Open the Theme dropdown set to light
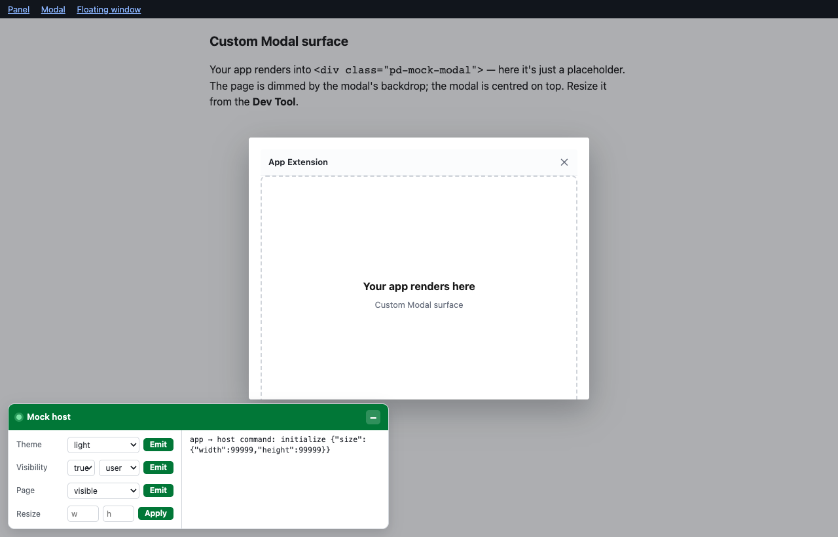The width and height of the screenshot is (838, 537). coord(103,445)
